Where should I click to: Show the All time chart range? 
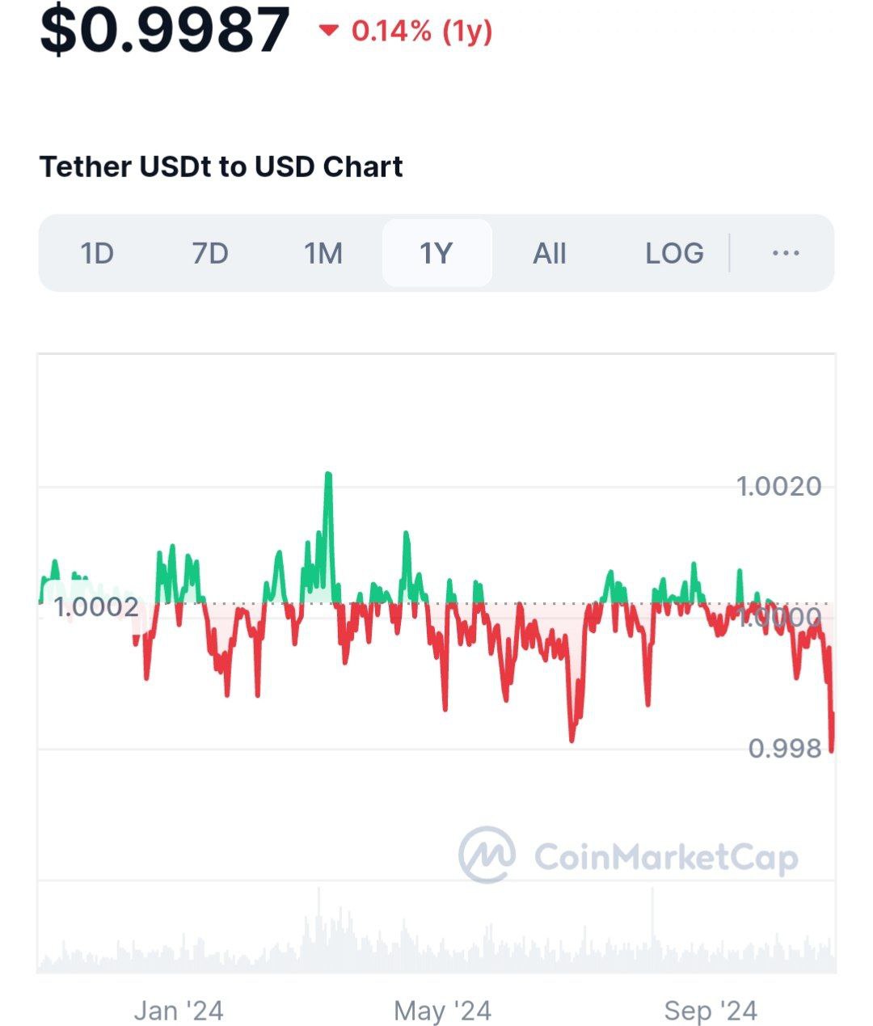click(x=550, y=253)
